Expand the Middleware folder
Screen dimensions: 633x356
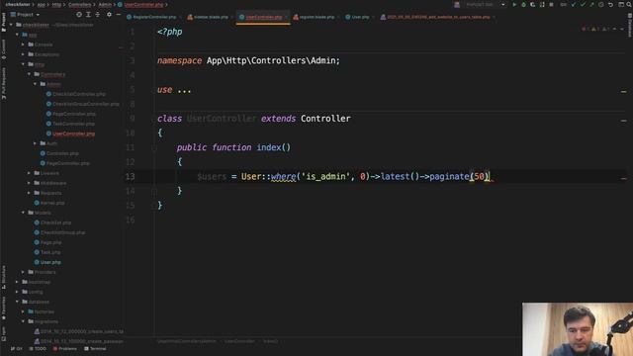(x=29, y=183)
